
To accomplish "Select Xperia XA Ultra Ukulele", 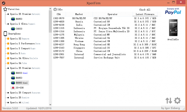I will click(24, 58).
